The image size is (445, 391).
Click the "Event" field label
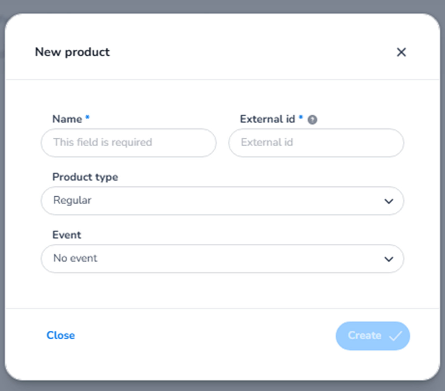point(67,235)
